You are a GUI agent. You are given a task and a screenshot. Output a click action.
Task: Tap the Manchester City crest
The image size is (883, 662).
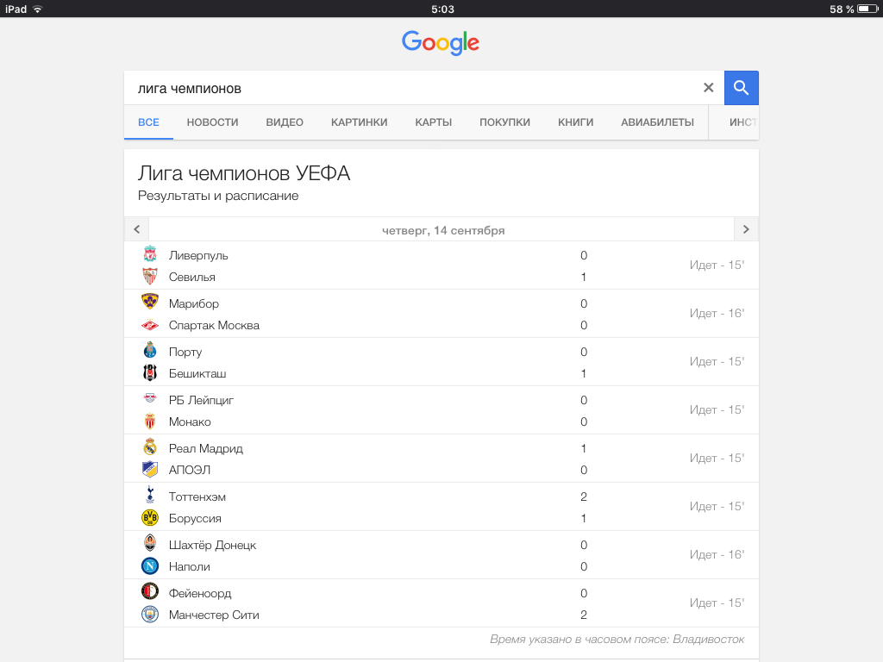[x=150, y=615]
